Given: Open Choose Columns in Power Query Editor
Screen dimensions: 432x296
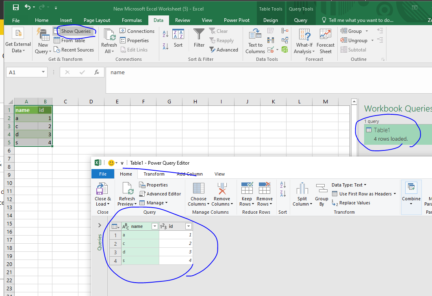Looking at the screenshot, I should click(198, 194).
